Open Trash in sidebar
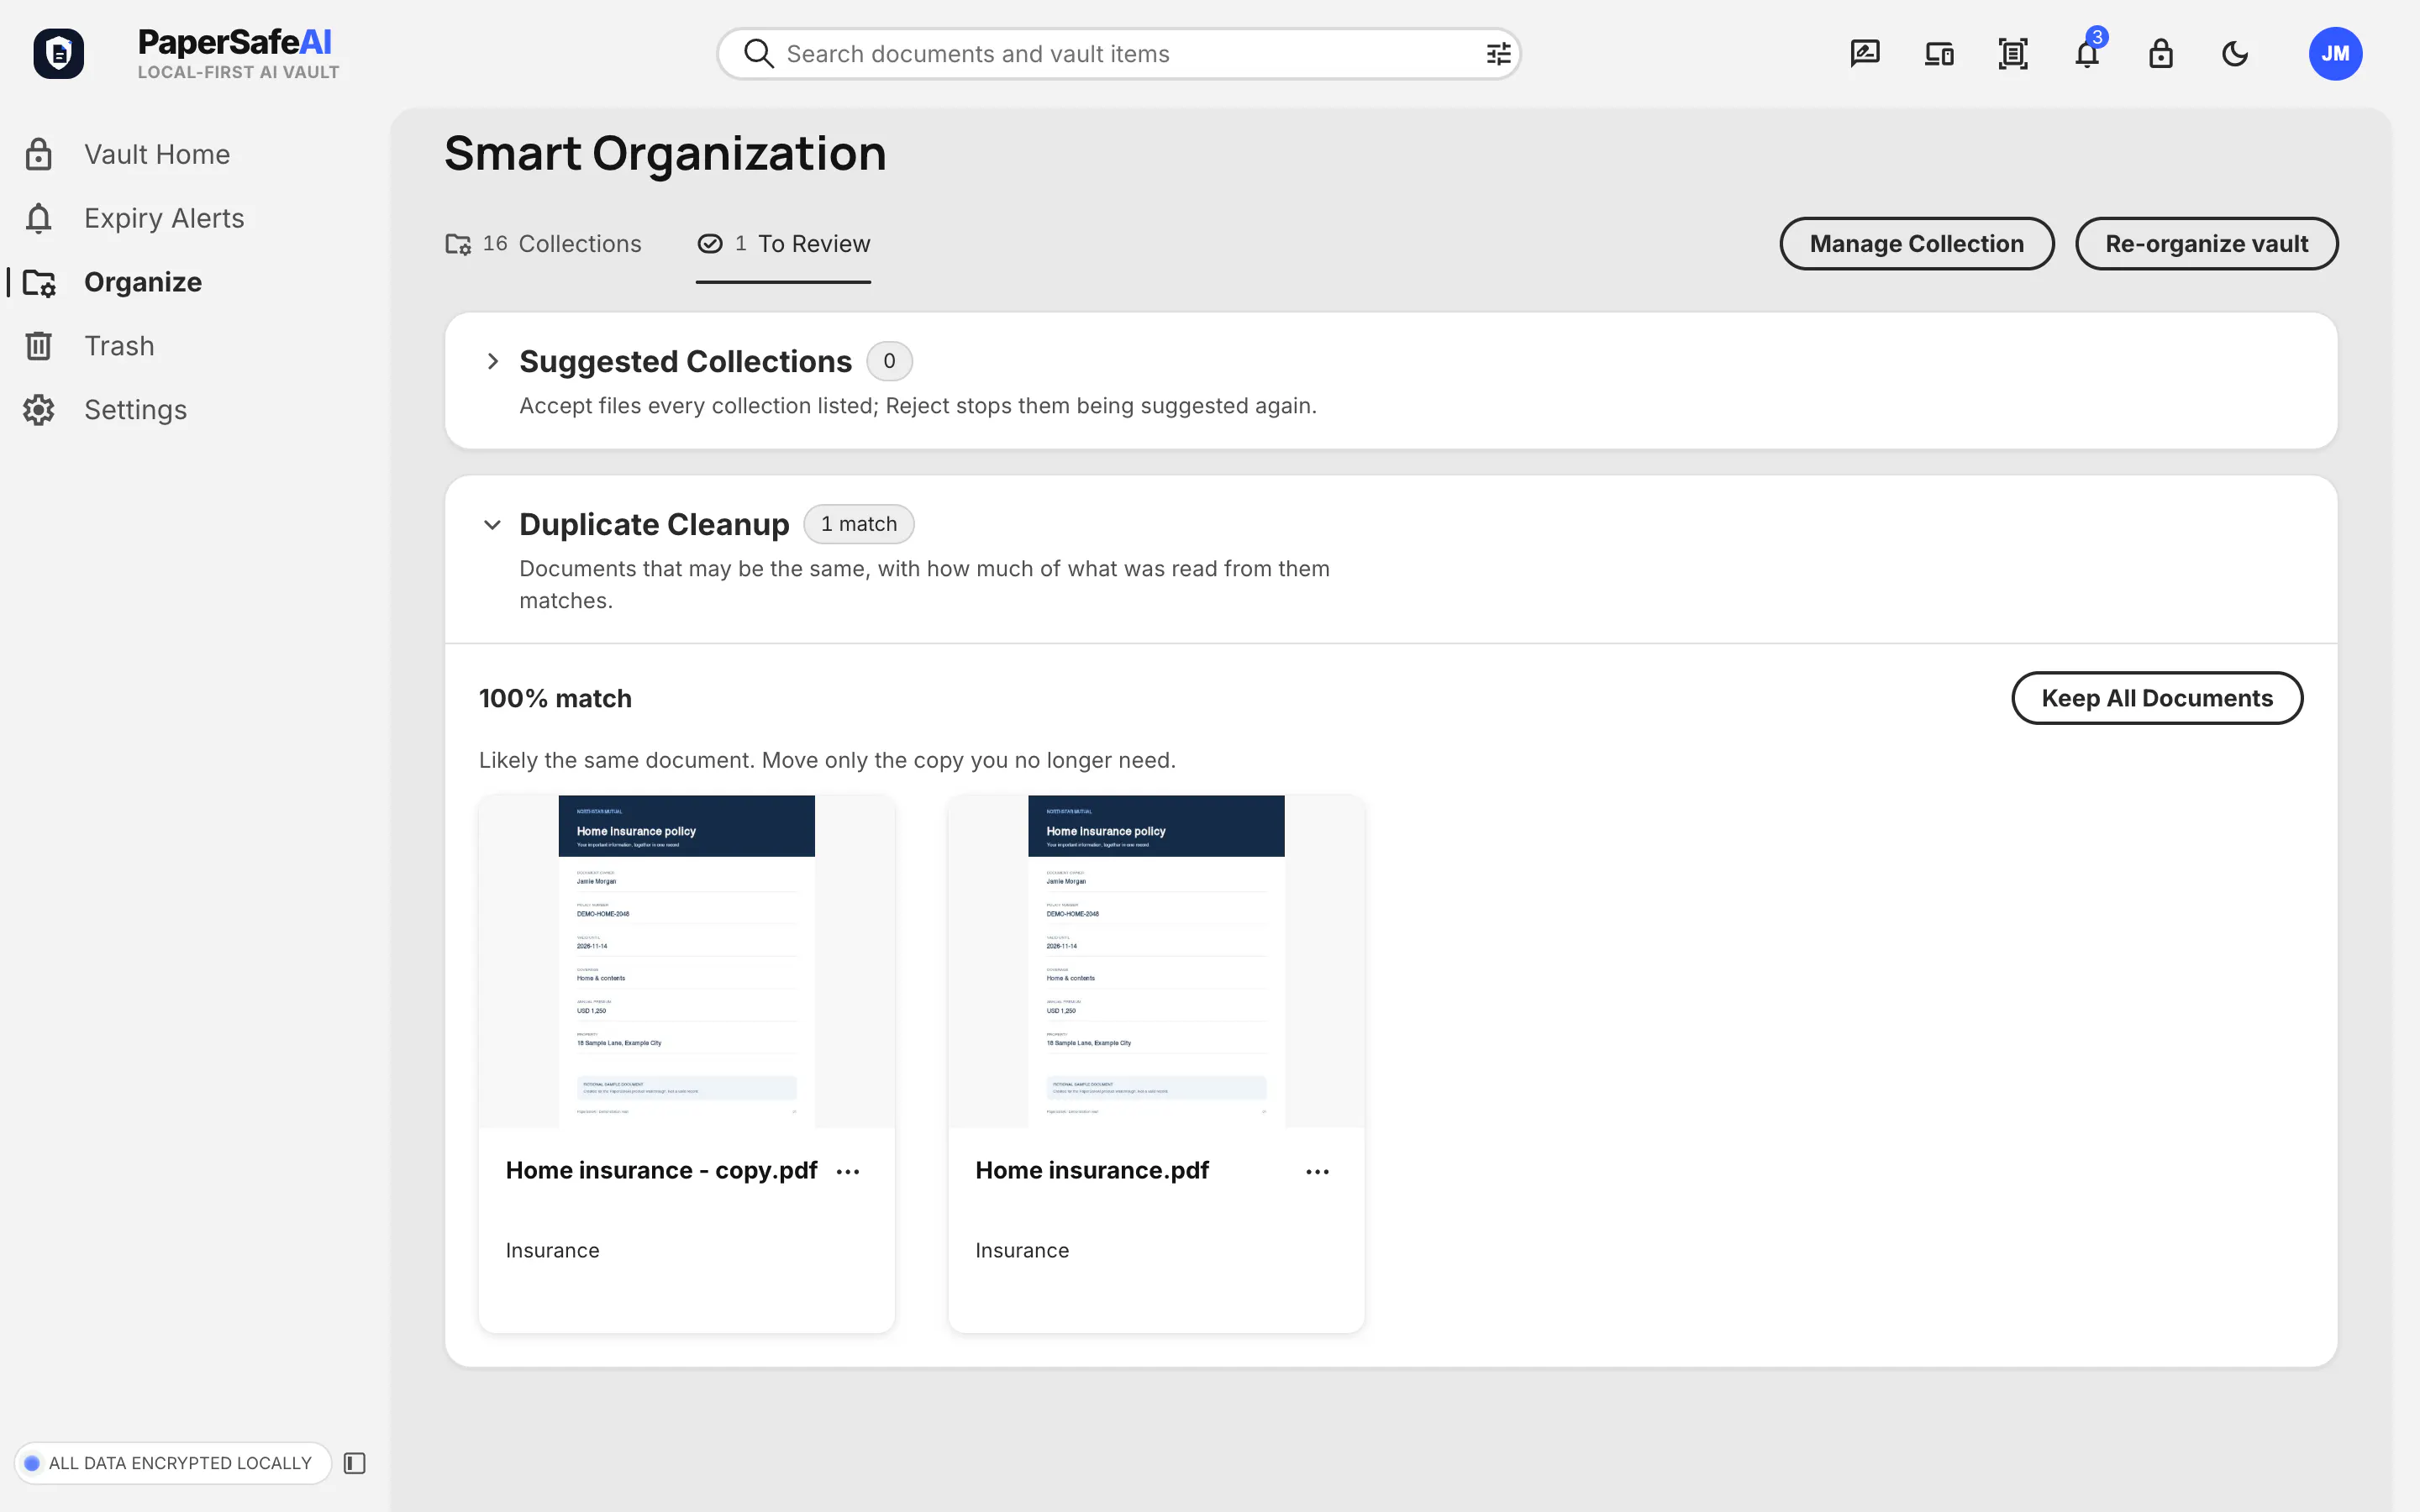The height and width of the screenshot is (1512, 2420). coord(119,346)
